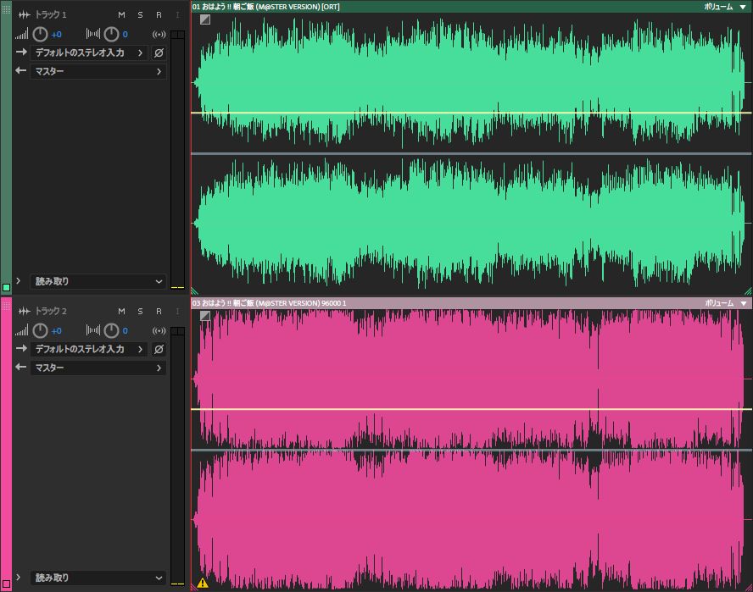Toggle input monitoring on Track 1
The image size is (753, 592).
[178, 15]
